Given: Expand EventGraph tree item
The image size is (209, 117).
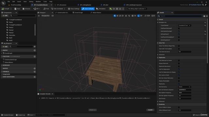Looking at the screenshot, I should click(2, 53).
